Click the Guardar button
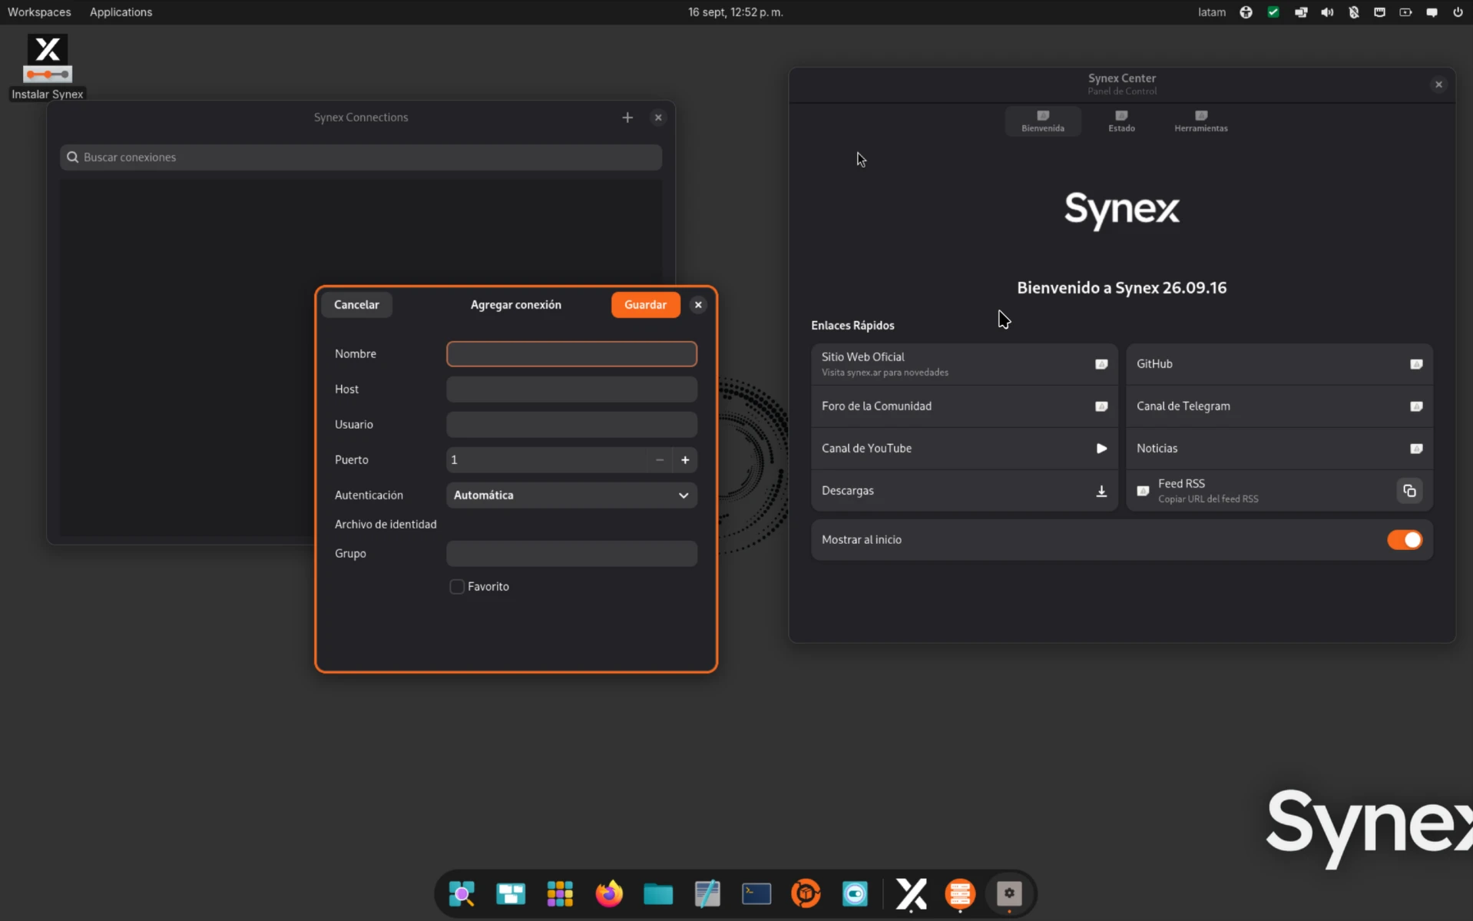Viewport: 1473px width, 921px height. 645,305
